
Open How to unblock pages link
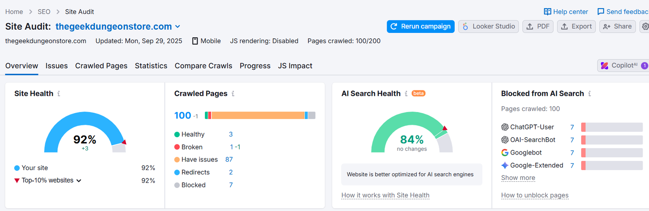click(x=535, y=195)
